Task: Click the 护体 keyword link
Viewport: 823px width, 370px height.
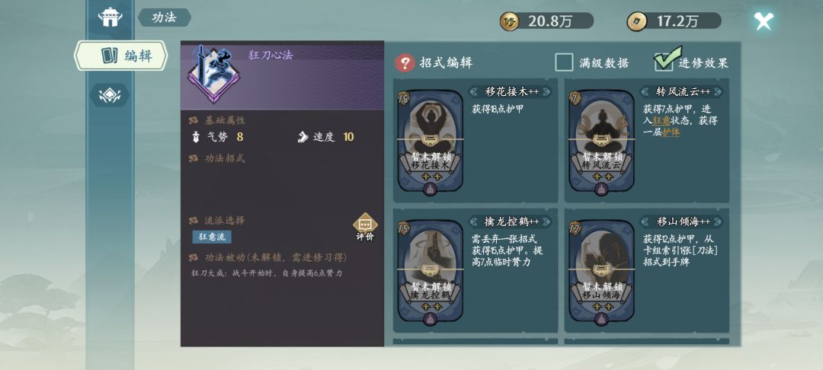Action: (671, 132)
